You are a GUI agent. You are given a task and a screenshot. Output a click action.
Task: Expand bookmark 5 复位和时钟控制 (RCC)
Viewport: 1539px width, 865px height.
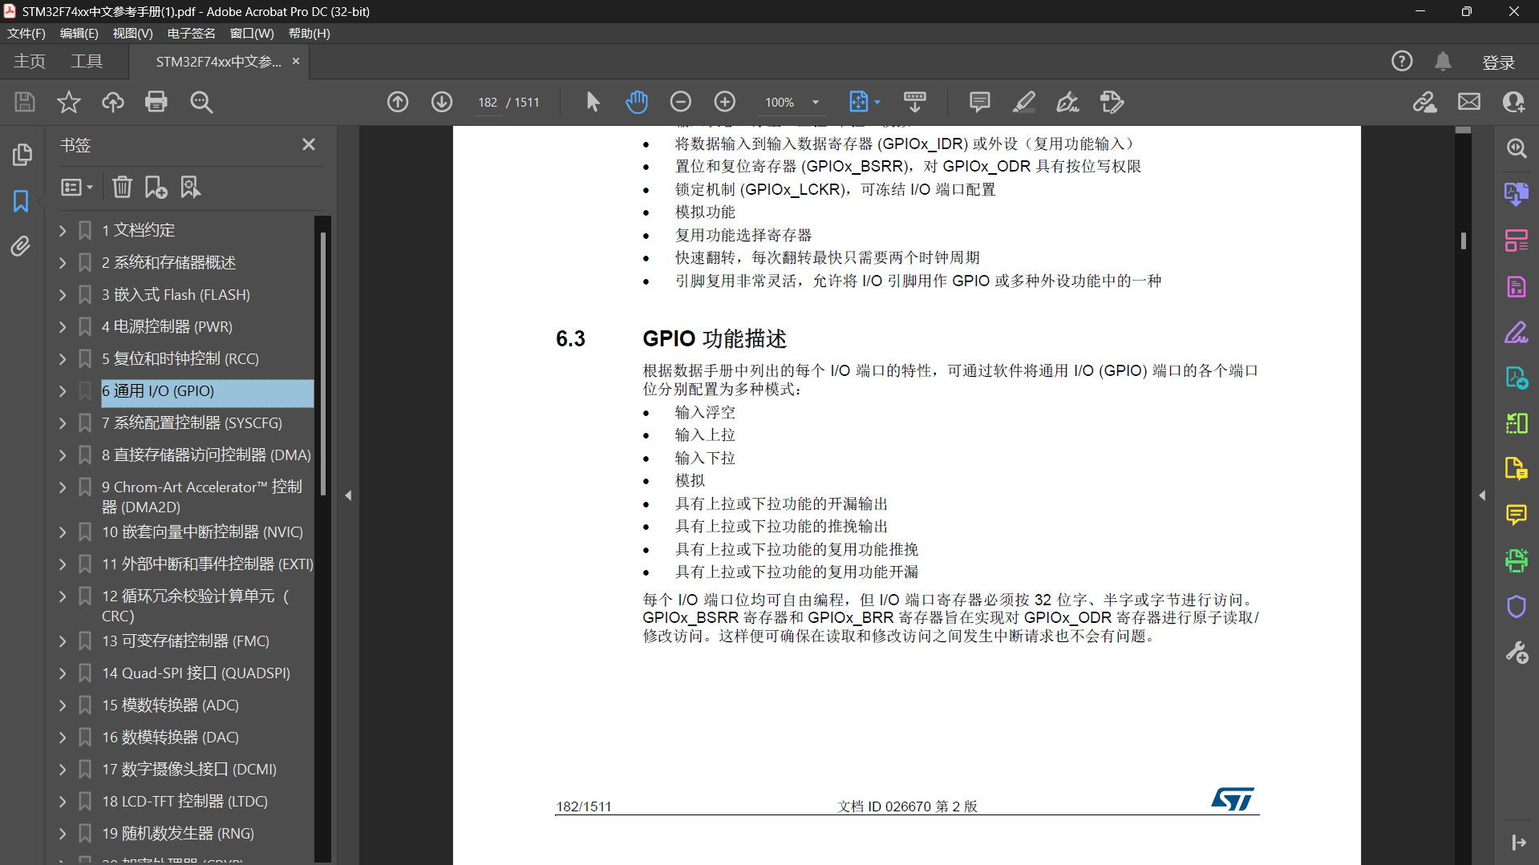pos(63,358)
